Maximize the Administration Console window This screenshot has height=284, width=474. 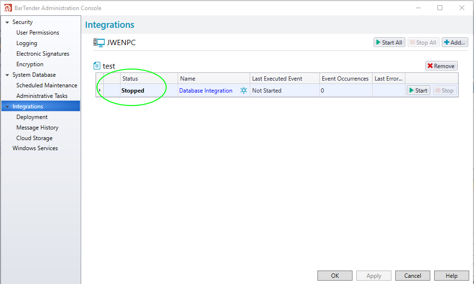440,8
